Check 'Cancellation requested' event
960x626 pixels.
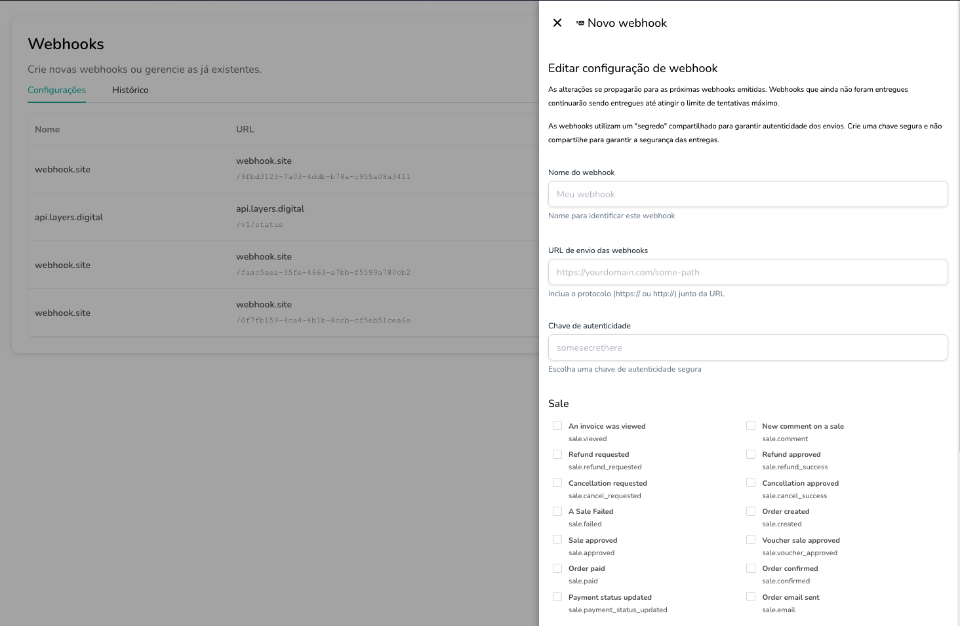point(557,482)
